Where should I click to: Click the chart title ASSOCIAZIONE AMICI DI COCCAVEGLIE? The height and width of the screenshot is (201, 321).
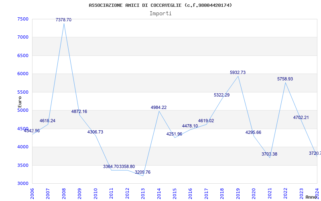[160, 5]
